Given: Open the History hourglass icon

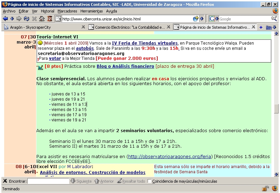Looking at the screenshot, I should tap(50, 19).
